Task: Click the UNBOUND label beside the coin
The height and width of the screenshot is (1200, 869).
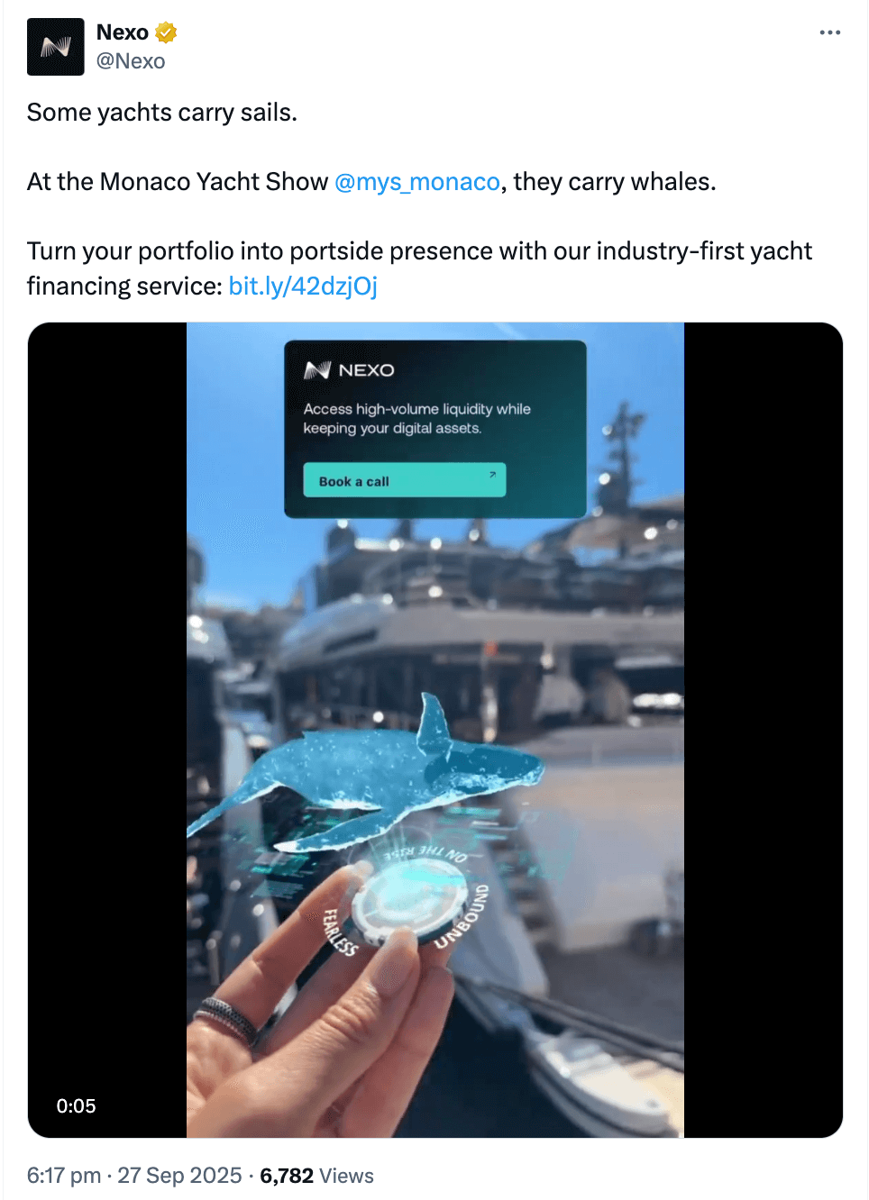Action: click(463, 916)
